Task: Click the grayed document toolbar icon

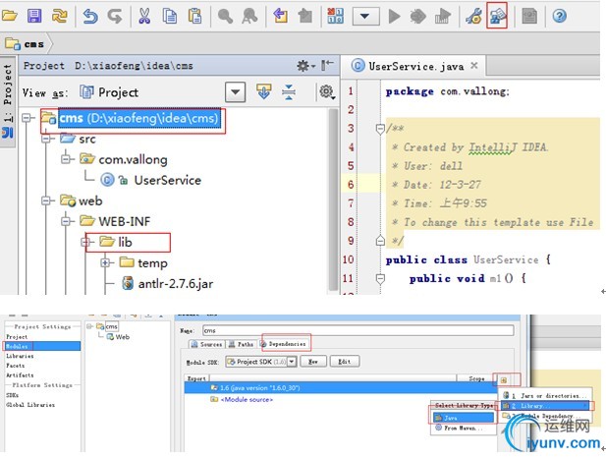Action: coord(529,17)
